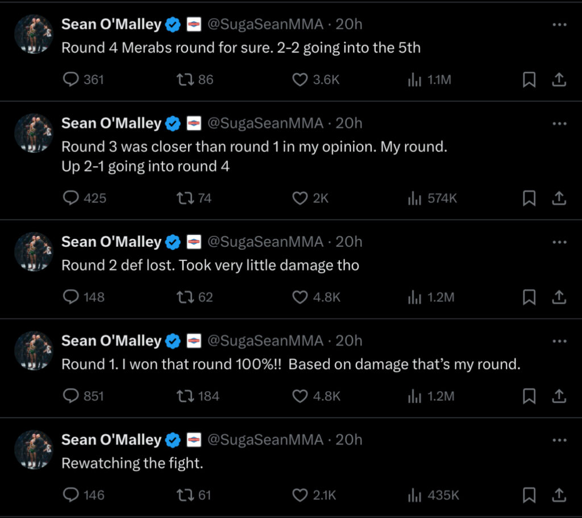Open more options on Round 2 tweet
Viewport: 582px width, 518px height.
point(559,242)
